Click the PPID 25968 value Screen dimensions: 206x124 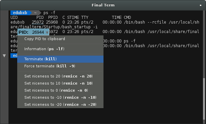coord(52,22)
